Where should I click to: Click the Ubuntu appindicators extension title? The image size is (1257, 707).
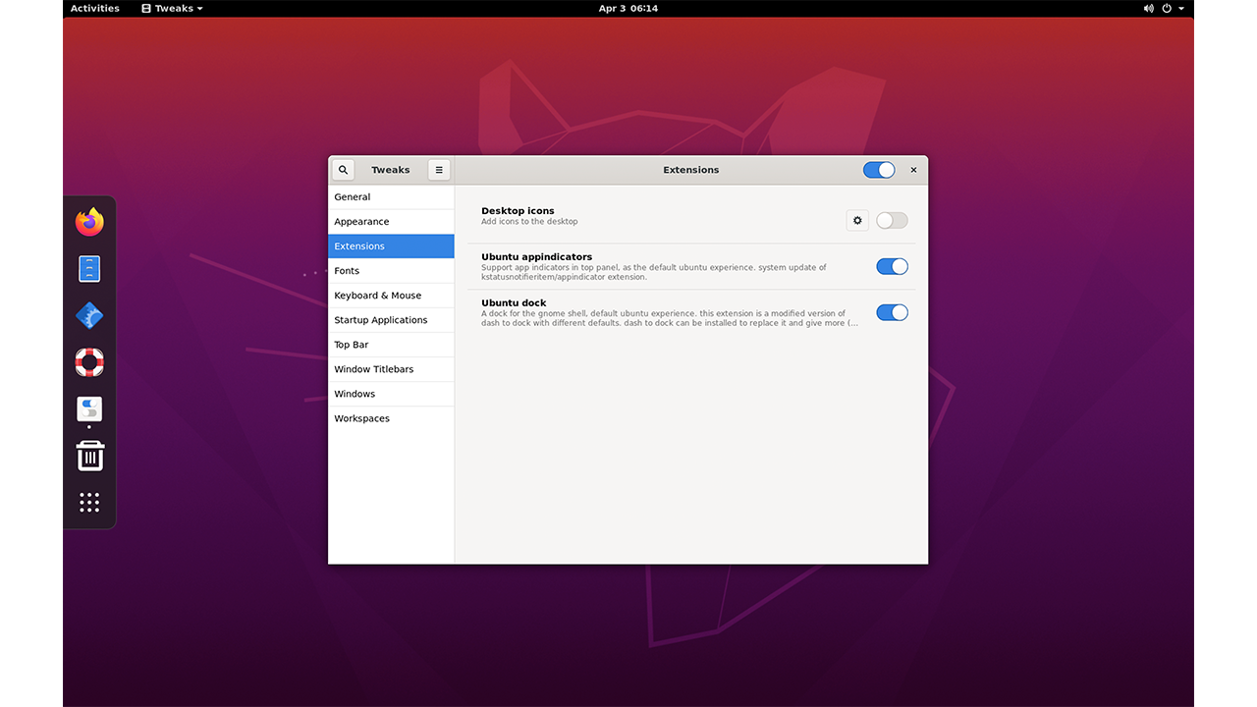(536, 257)
